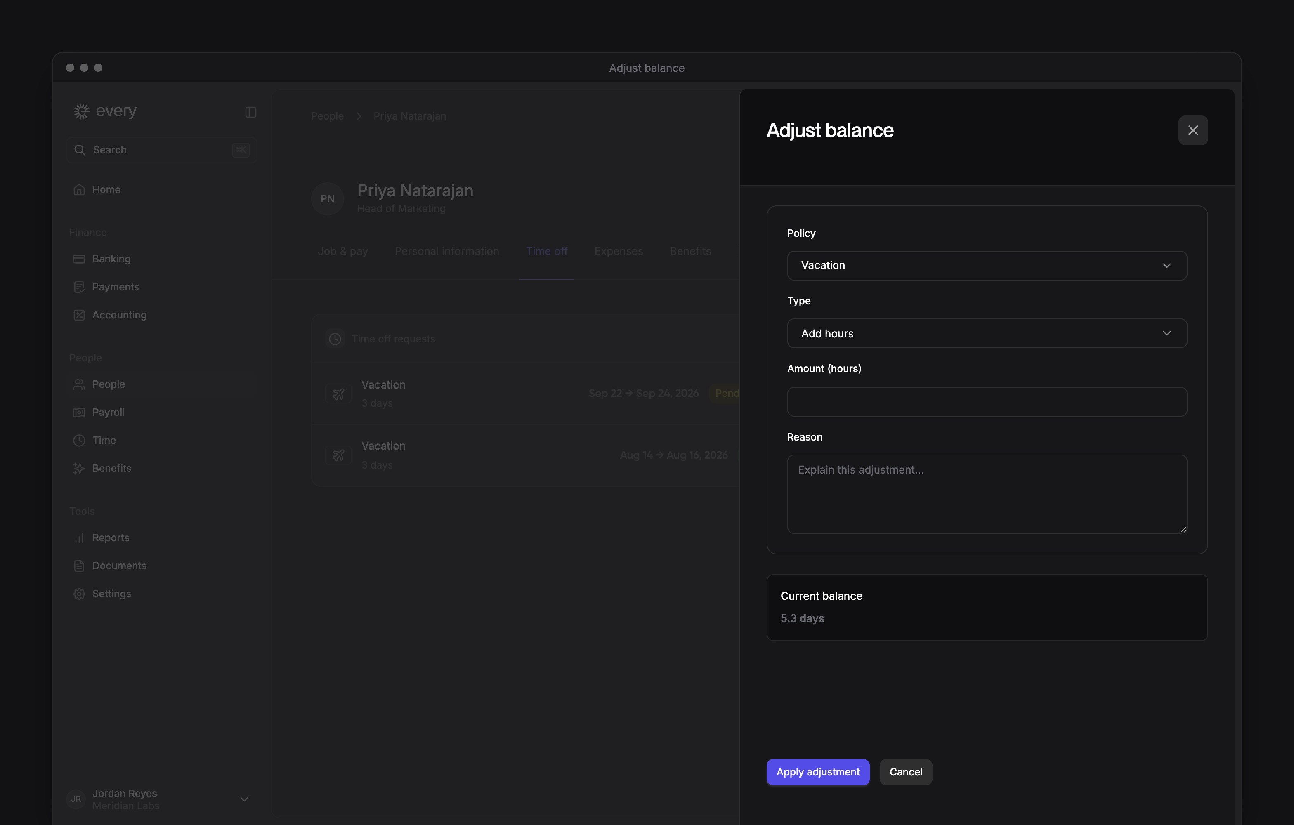
Task: Toggle the sidebar collapse icon
Action: click(x=250, y=112)
